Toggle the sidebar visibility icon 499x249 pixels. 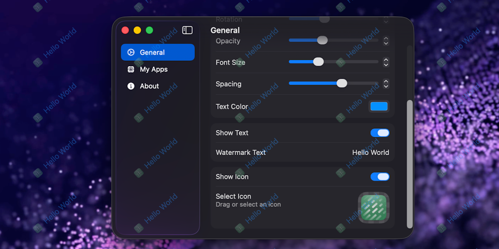coord(187,30)
